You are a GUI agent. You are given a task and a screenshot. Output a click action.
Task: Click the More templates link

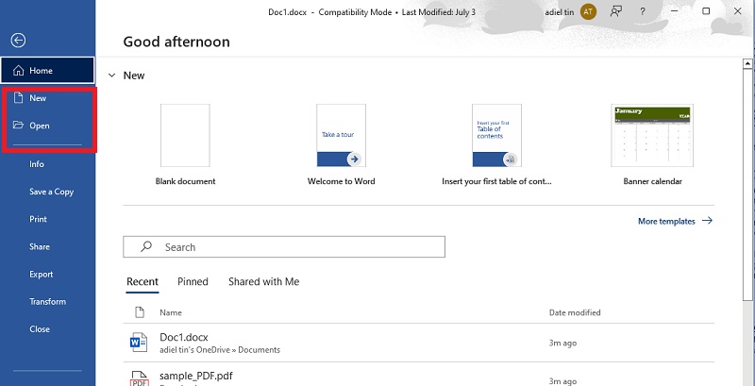(x=666, y=222)
